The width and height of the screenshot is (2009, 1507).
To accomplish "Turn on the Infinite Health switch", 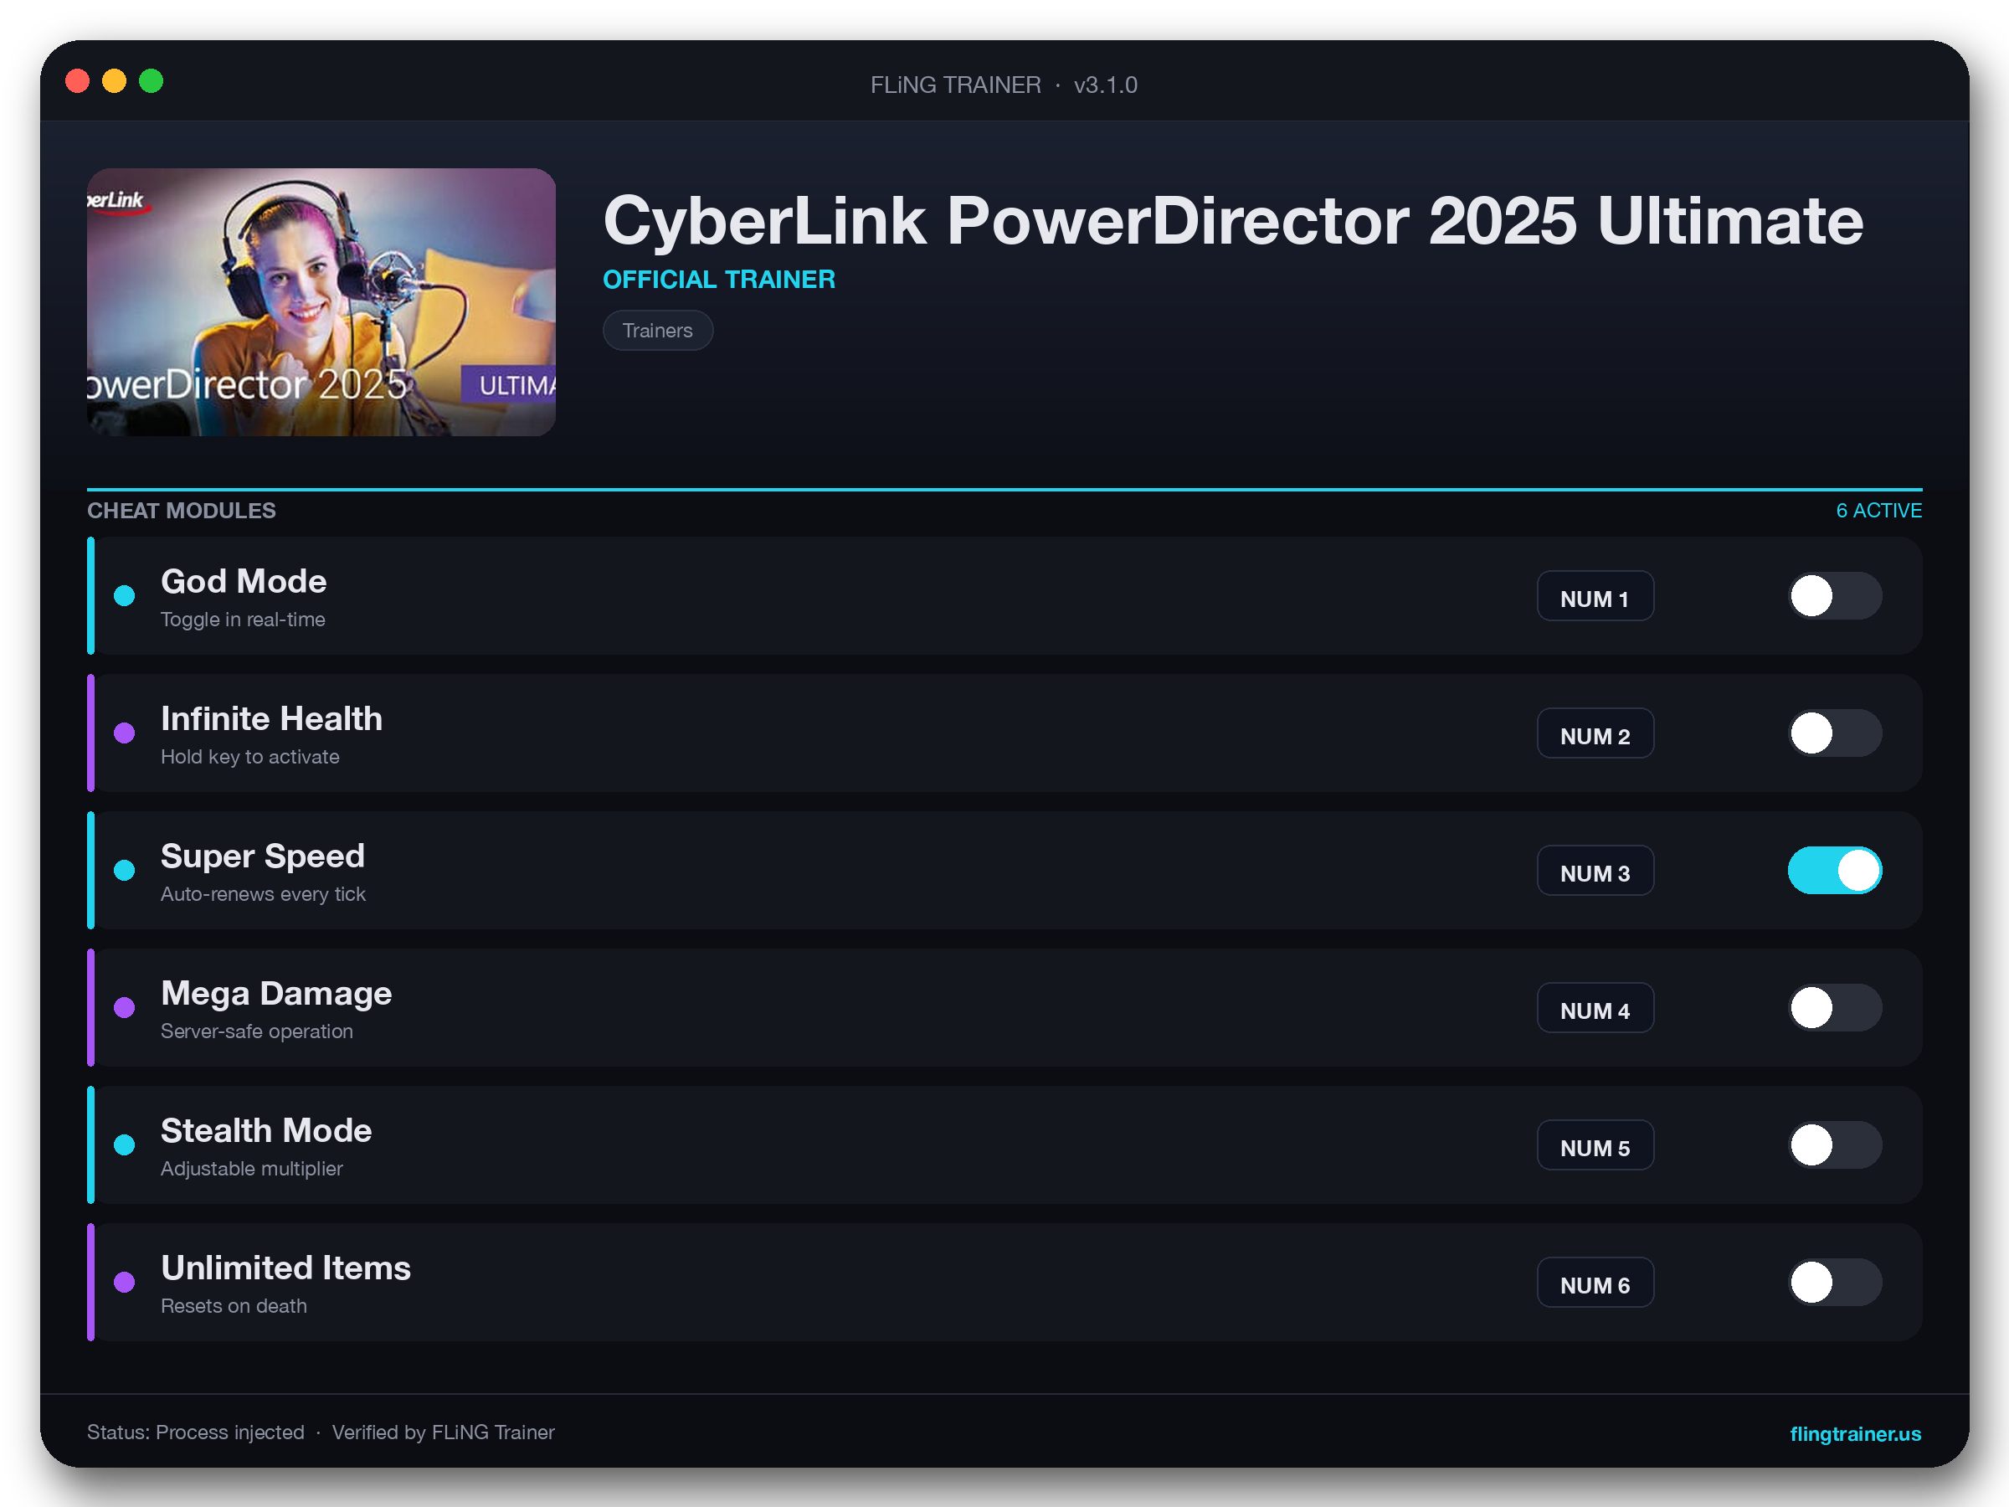I will click(x=1835, y=733).
